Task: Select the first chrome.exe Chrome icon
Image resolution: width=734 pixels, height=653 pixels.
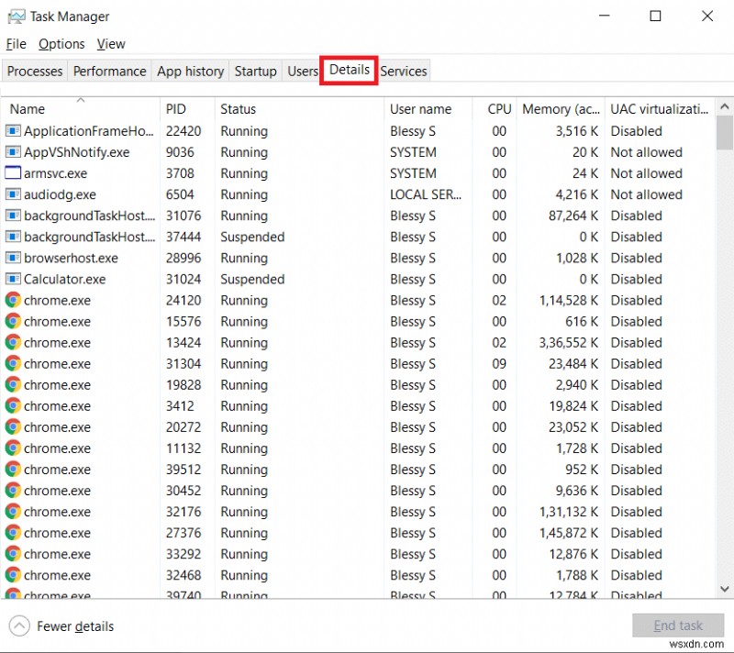Action: [12, 300]
